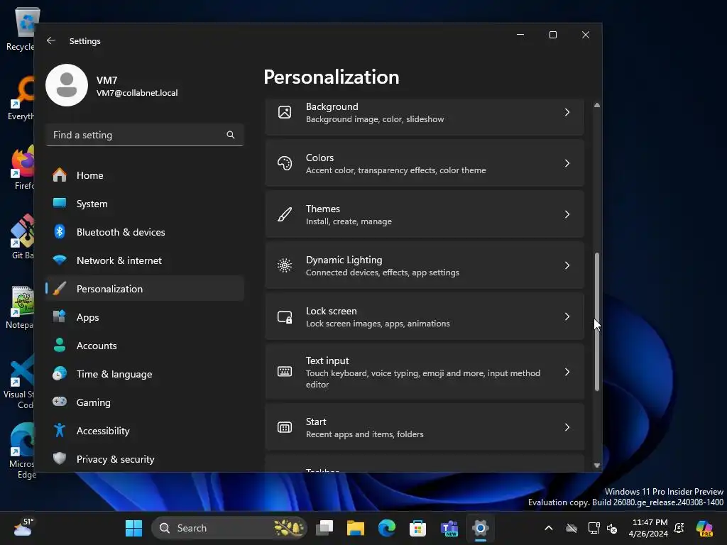Click the settings page scrollbar thumb
The image size is (727, 545).
(596, 321)
